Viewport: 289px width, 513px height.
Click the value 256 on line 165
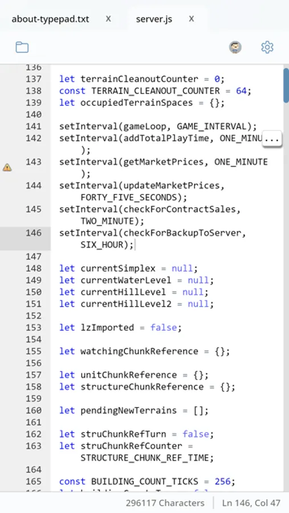tap(222, 482)
